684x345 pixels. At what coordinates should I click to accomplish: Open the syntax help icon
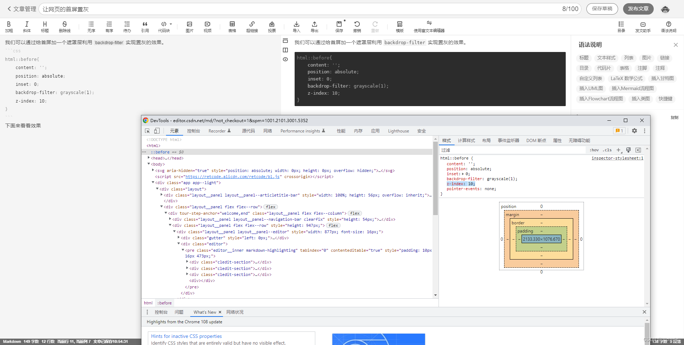(x=668, y=26)
